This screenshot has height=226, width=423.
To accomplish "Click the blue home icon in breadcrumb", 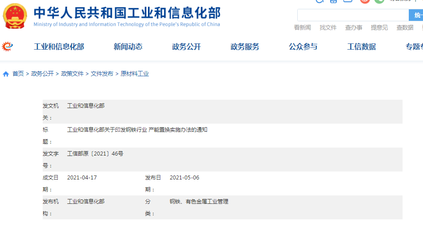I will (x=6, y=74).
